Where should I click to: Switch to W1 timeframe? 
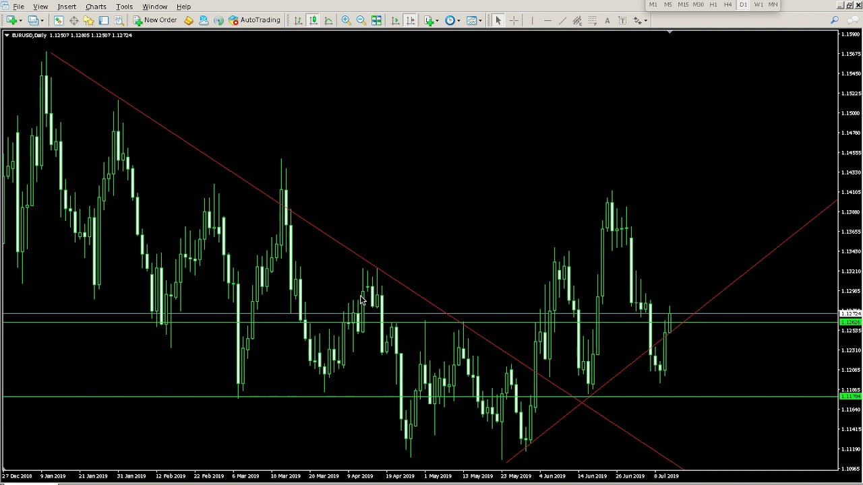coord(758,5)
